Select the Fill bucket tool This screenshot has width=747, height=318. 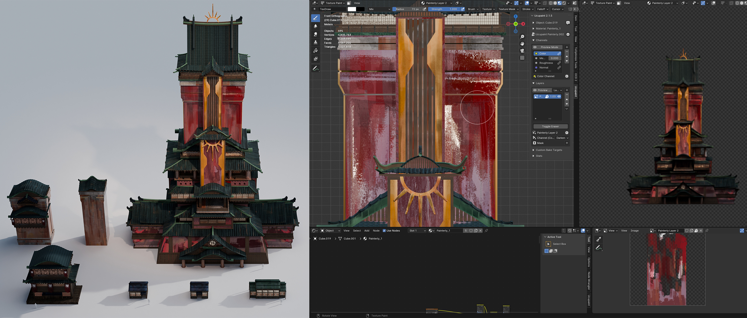pyautogui.click(x=315, y=51)
